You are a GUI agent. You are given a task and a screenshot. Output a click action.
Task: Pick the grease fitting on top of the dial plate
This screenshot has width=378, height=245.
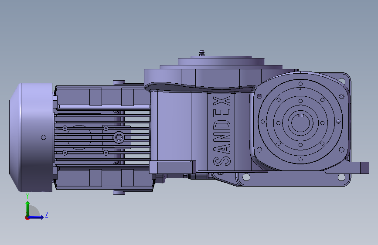[x=202, y=53]
